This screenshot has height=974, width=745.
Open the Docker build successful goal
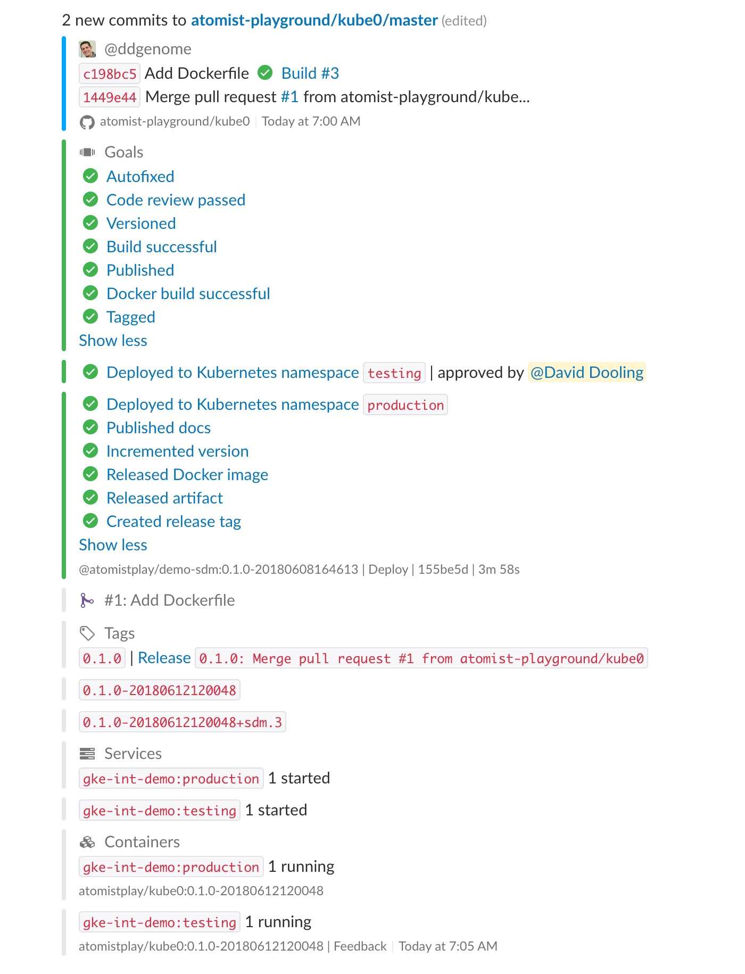[188, 294]
